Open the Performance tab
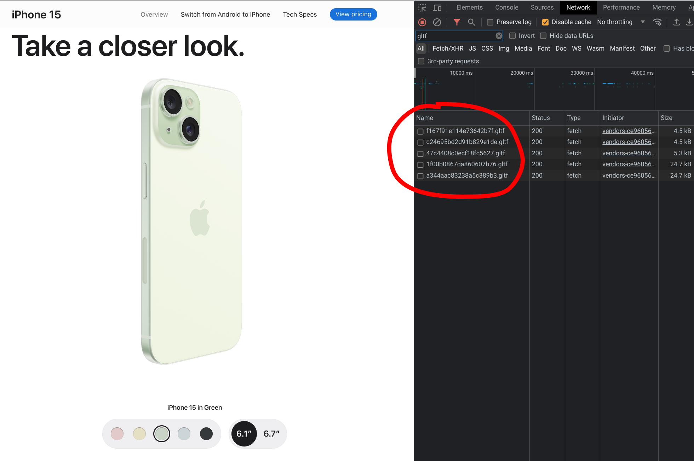This screenshot has height=461, width=694. 621,7
